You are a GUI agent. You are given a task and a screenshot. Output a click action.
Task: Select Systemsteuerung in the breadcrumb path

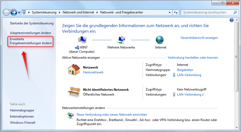44,12
